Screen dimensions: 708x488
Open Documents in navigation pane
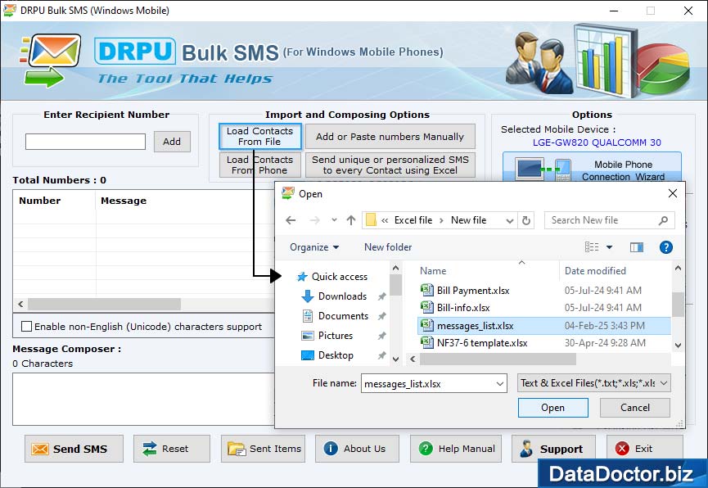pos(343,316)
